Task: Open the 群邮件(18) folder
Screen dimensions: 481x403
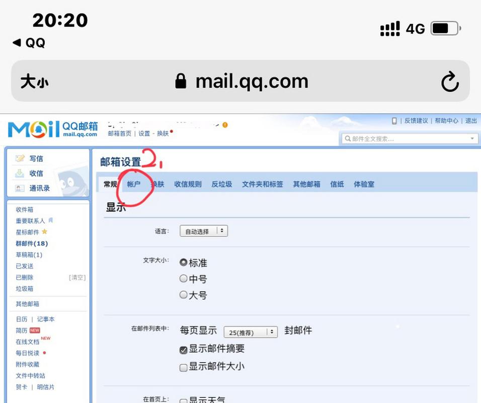Action: 32,244
